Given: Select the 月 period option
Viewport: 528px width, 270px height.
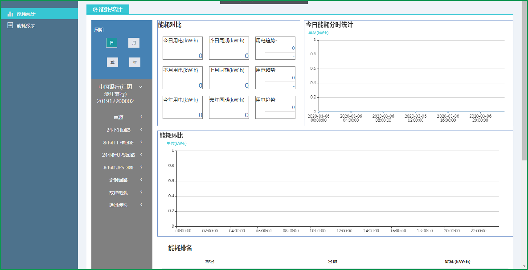Looking at the screenshot, I should (134, 43).
